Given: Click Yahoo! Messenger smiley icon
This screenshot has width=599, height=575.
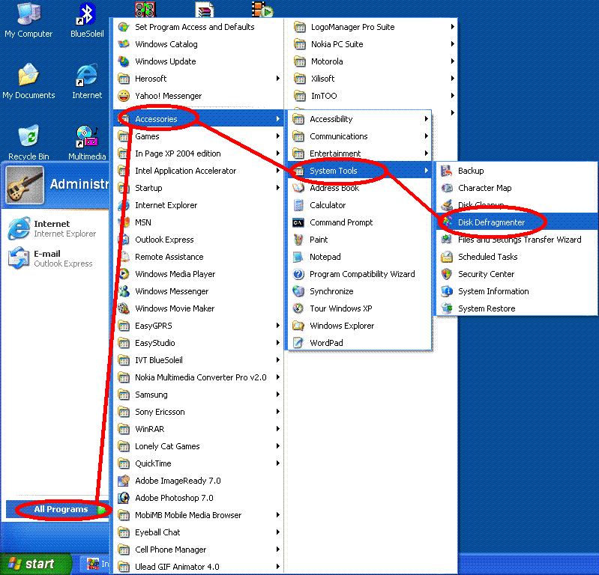Looking at the screenshot, I should point(124,96).
